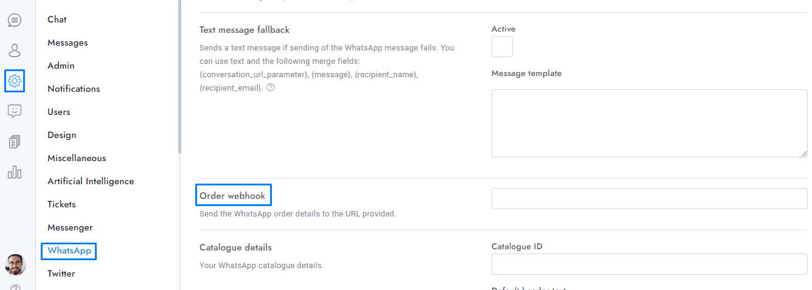The image size is (812, 290).
Task: Click the help icon after merge fields
Action: [x=271, y=88]
